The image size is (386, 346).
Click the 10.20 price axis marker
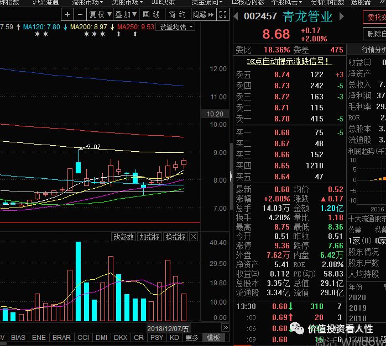click(x=215, y=114)
